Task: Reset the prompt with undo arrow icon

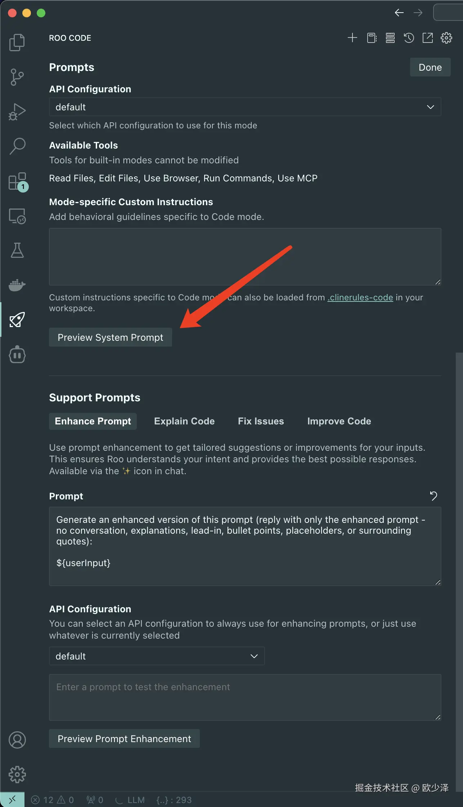Action: coord(433,496)
